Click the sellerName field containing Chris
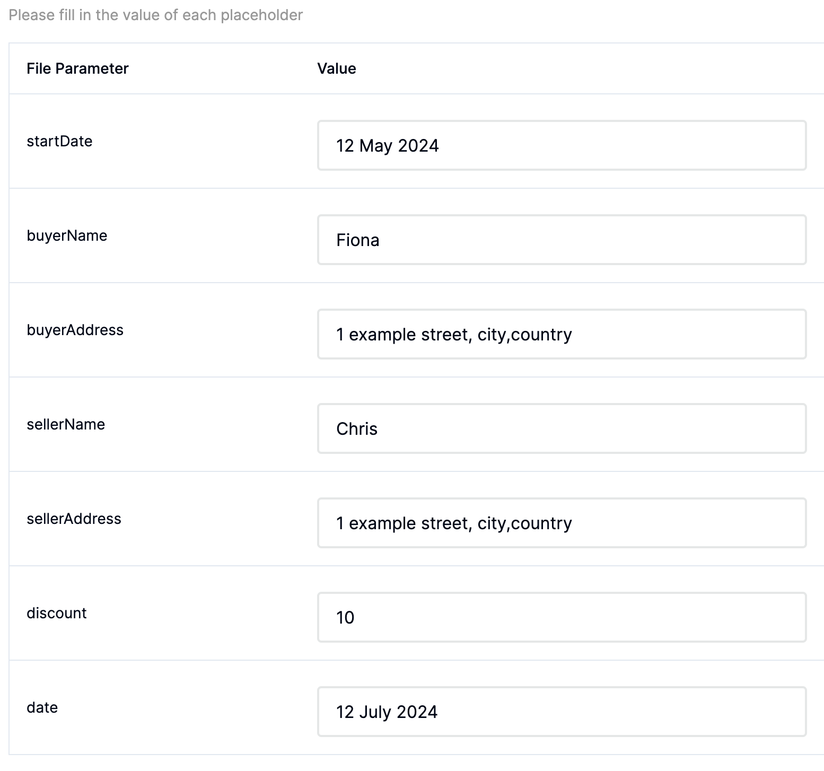The image size is (824, 771). point(562,428)
